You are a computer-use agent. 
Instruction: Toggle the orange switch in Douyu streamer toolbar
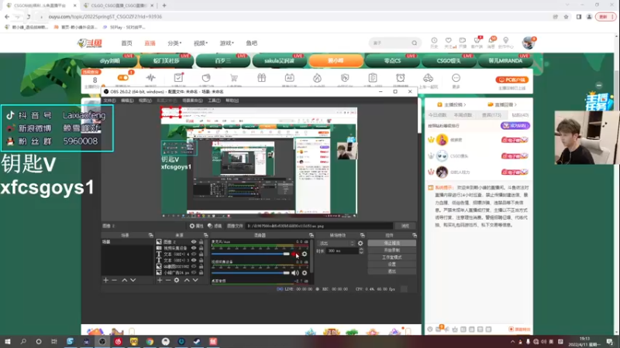(123, 78)
